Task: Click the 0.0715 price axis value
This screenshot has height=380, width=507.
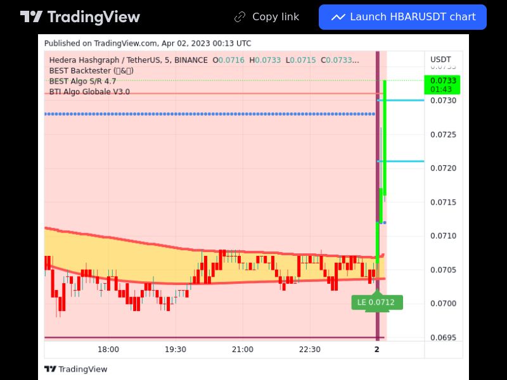Action: (443, 202)
